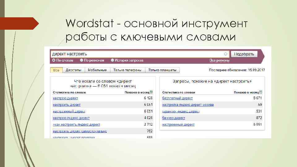The width and height of the screenshot is (297, 167).
Task: Open right-column настроенный директ link
Action: point(179,125)
